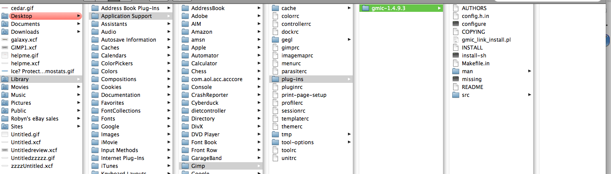Click the Application Support folder icon
The width and height of the screenshot is (611, 174).
95,16
